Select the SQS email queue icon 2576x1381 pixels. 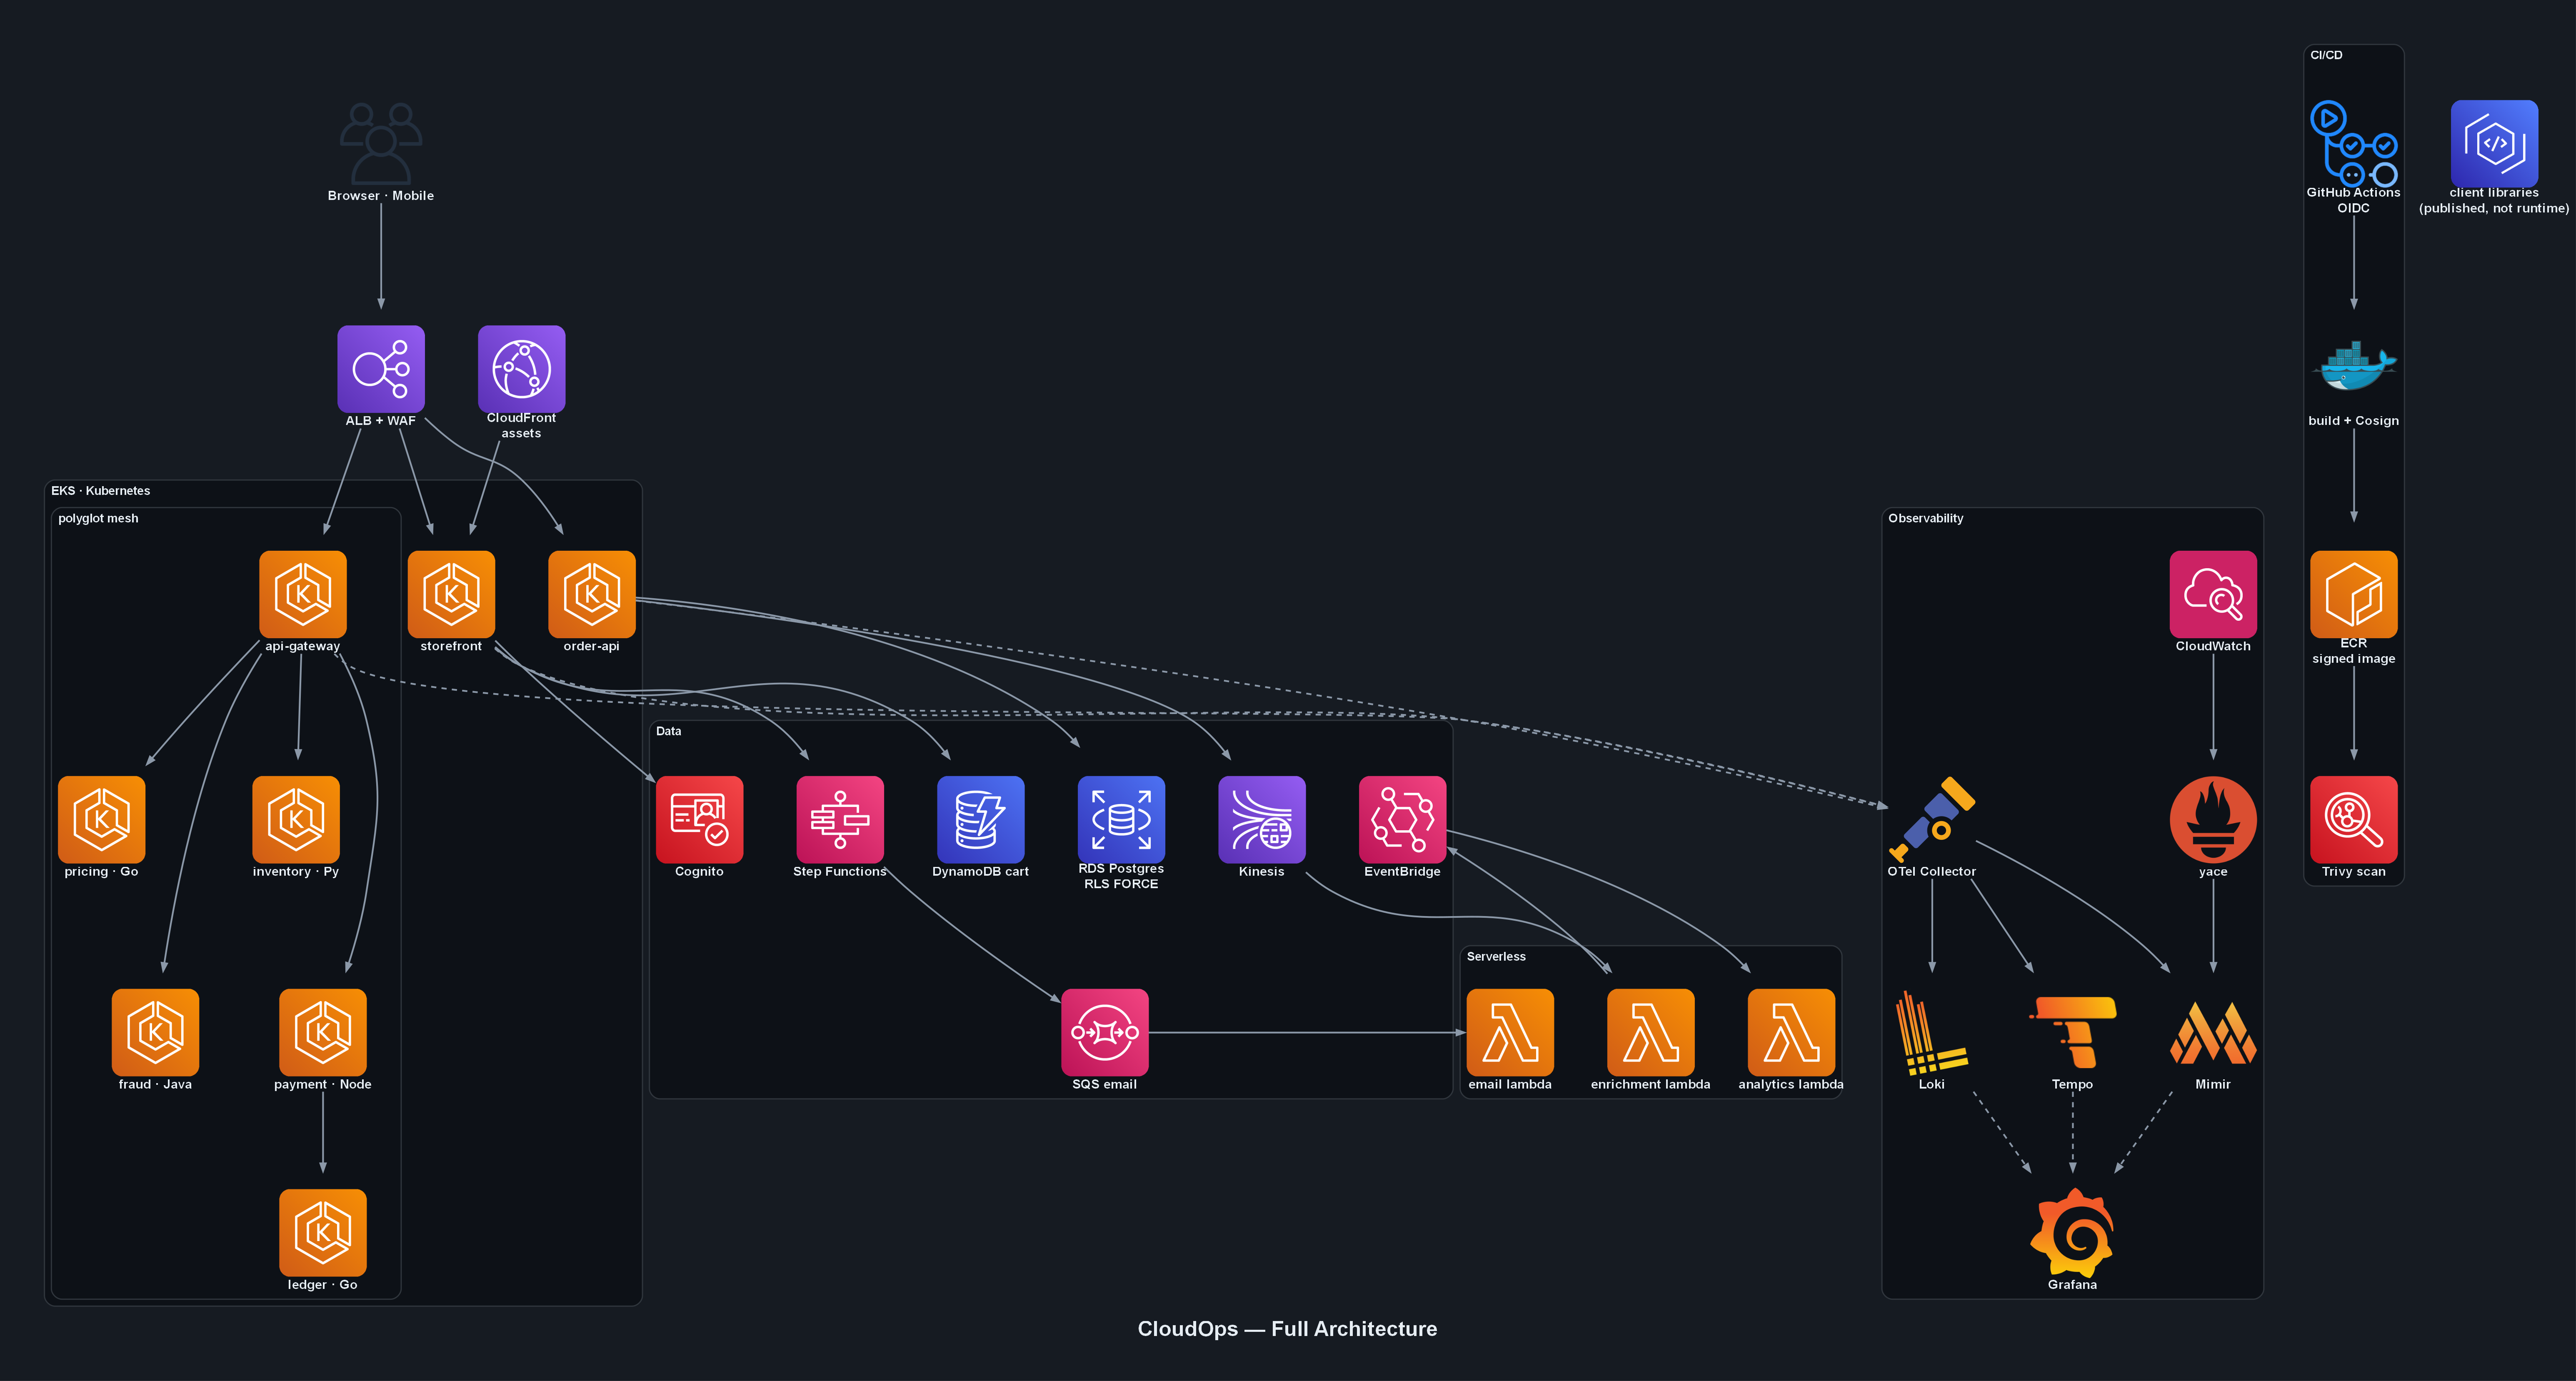tap(1105, 1032)
